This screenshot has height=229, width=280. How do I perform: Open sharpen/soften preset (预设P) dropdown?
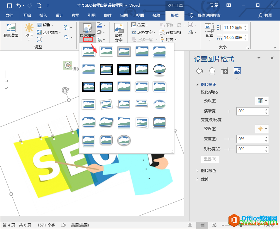[262, 101]
